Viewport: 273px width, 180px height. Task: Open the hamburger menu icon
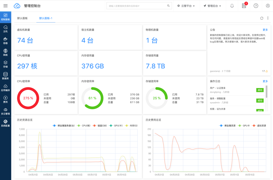[x=5, y=6]
